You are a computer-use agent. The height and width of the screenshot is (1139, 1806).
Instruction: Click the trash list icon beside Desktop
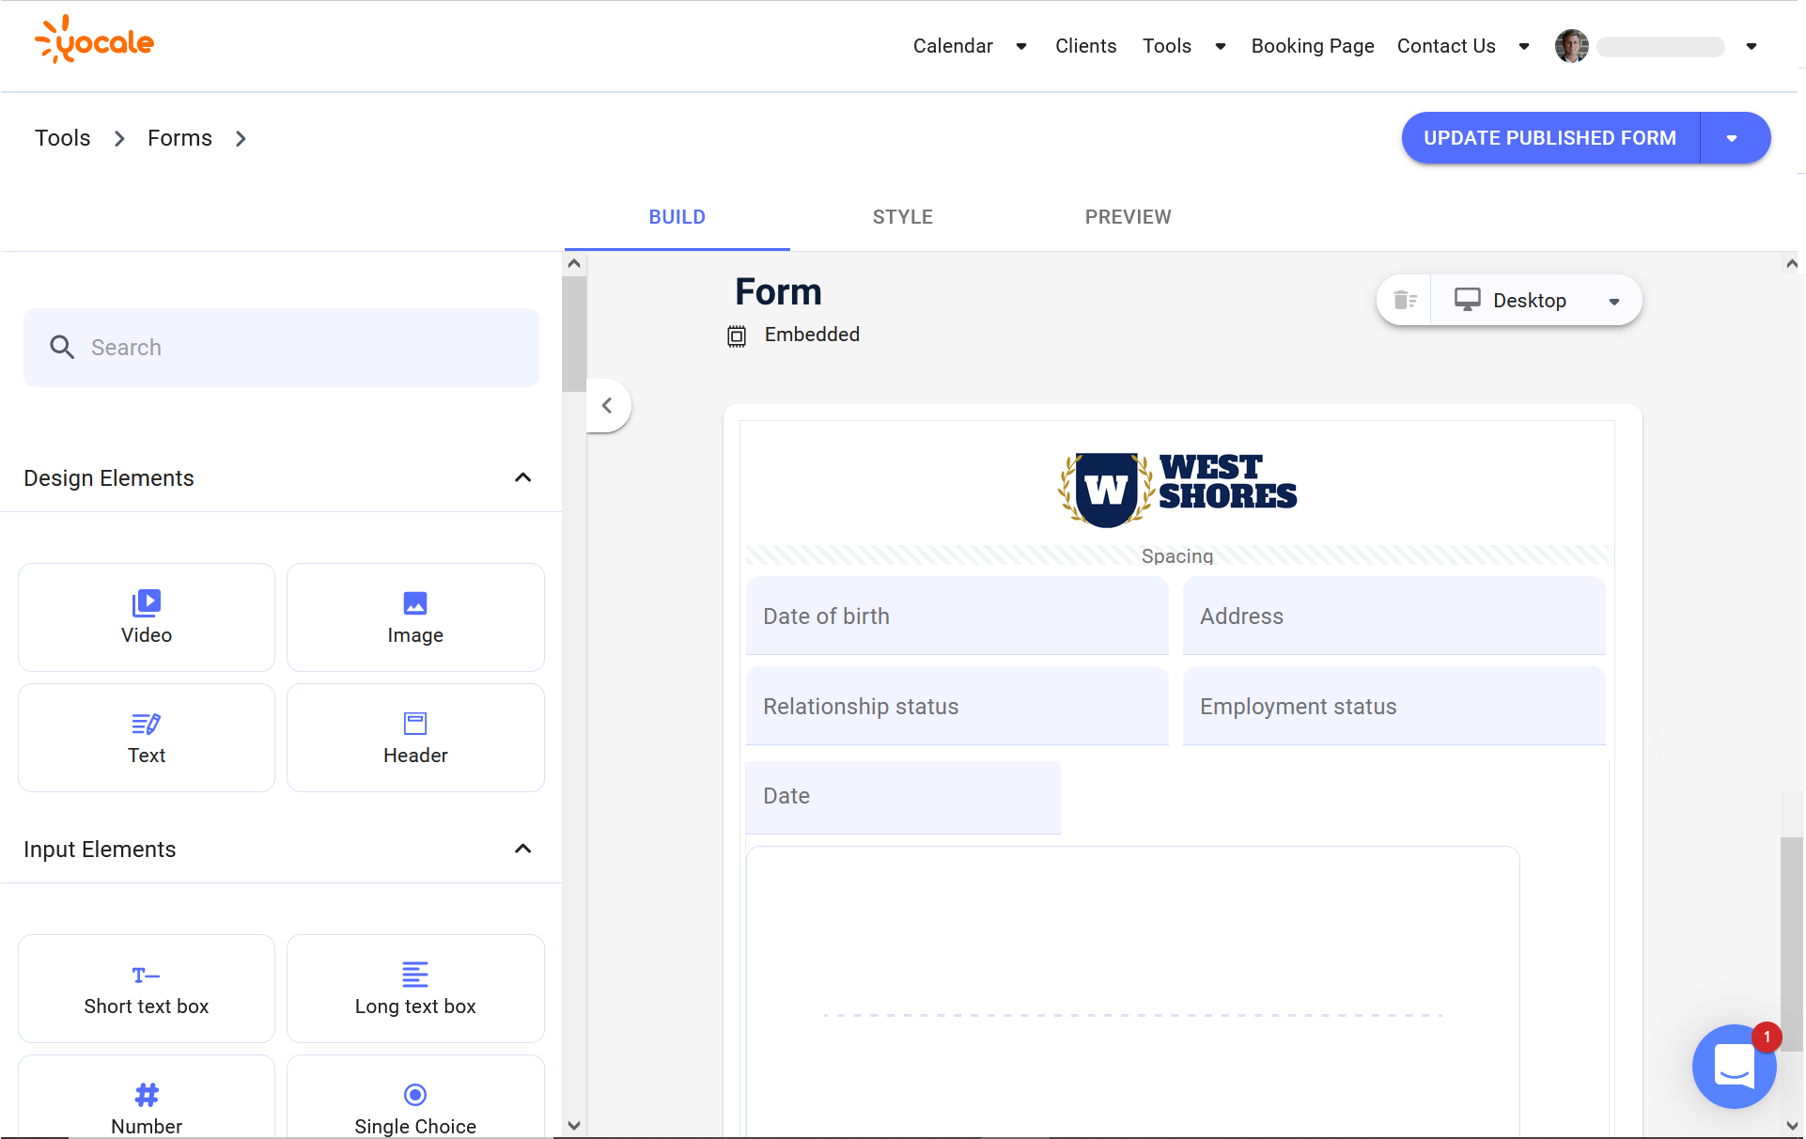click(1405, 301)
